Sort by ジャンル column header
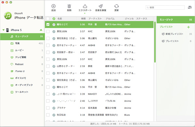The width and height of the screenshot is (195, 127). pos(129,19)
